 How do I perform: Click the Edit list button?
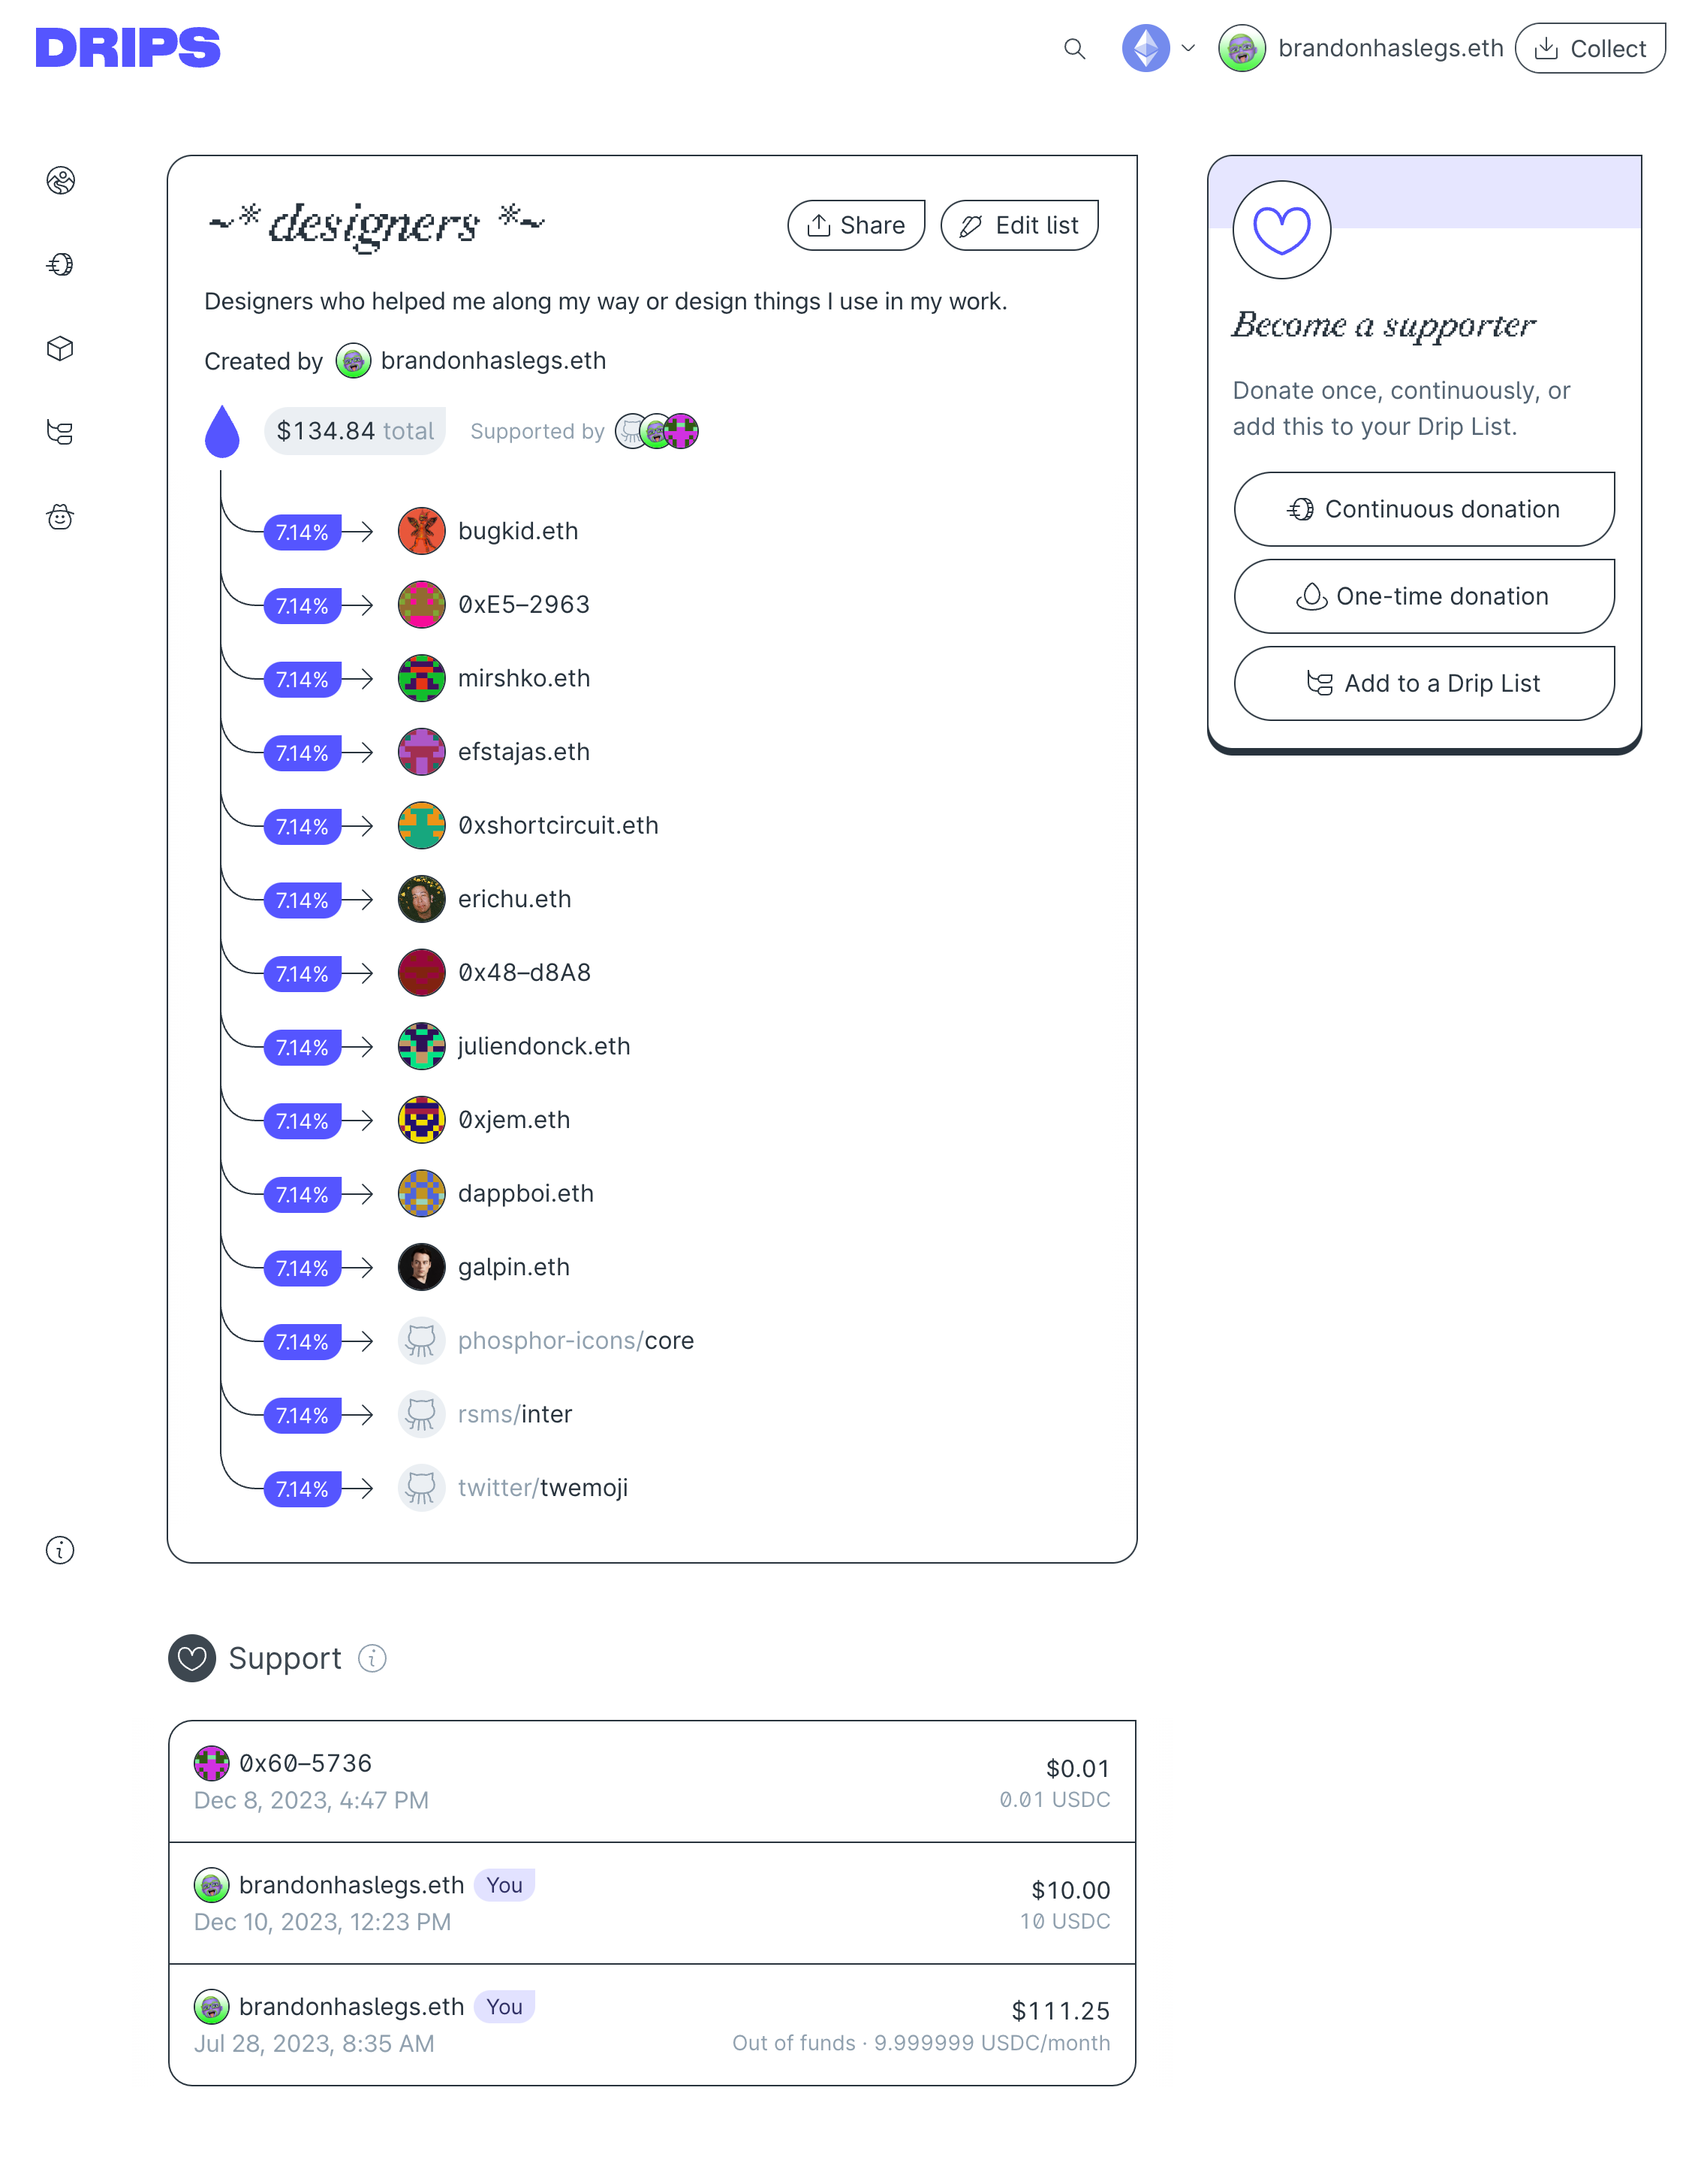click(1019, 225)
